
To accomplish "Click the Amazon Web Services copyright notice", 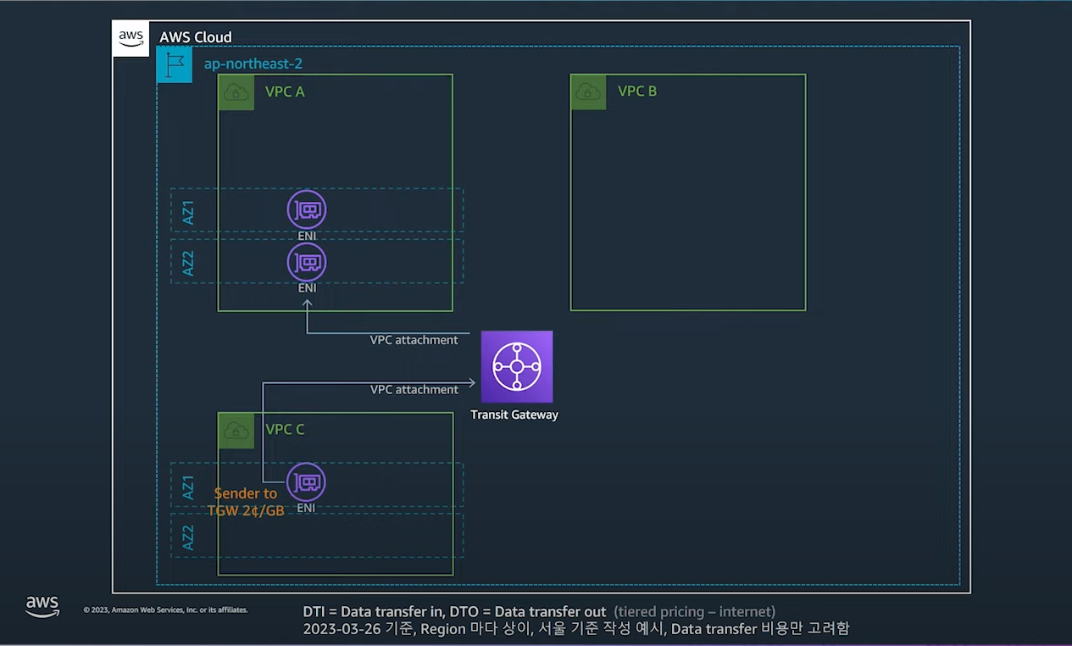I will tap(166, 610).
